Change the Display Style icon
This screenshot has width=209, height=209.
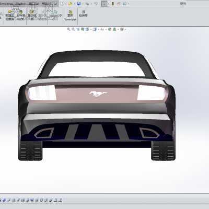[x=95, y=29]
